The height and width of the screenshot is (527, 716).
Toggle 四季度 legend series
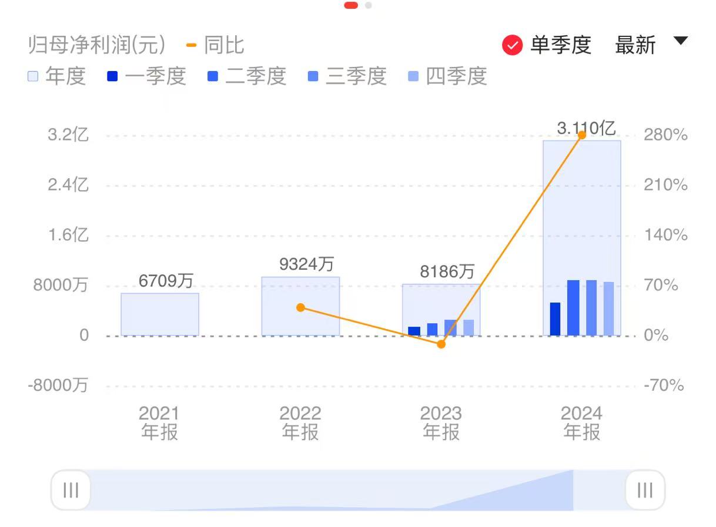pos(447,76)
